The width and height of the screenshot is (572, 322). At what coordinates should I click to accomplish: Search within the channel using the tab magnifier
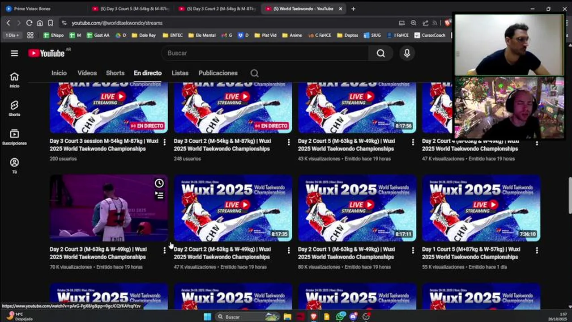point(254,73)
